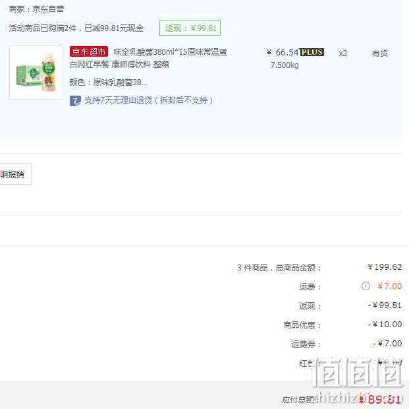Select the quantity x3
The image size is (409, 409).
tap(342, 53)
